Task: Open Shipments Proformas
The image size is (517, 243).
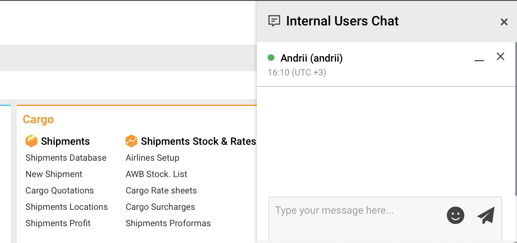Action: tap(168, 223)
